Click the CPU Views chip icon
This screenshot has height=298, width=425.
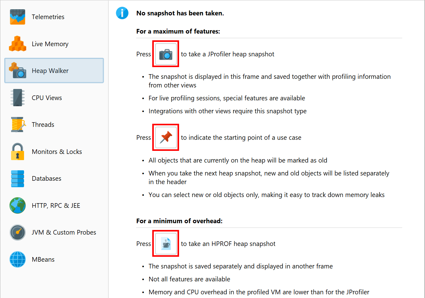[18, 98]
